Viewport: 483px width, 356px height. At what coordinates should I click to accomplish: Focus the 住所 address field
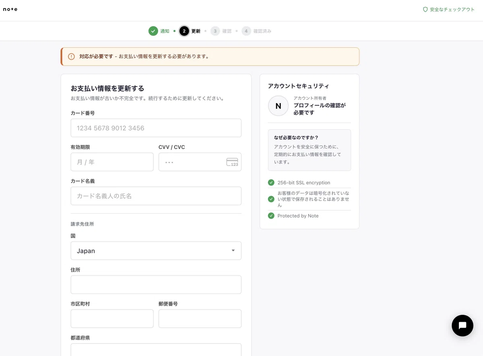click(x=156, y=285)
